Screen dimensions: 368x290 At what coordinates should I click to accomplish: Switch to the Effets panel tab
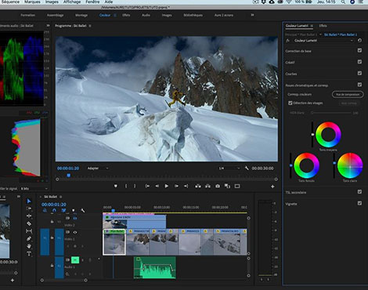(323, 26)
